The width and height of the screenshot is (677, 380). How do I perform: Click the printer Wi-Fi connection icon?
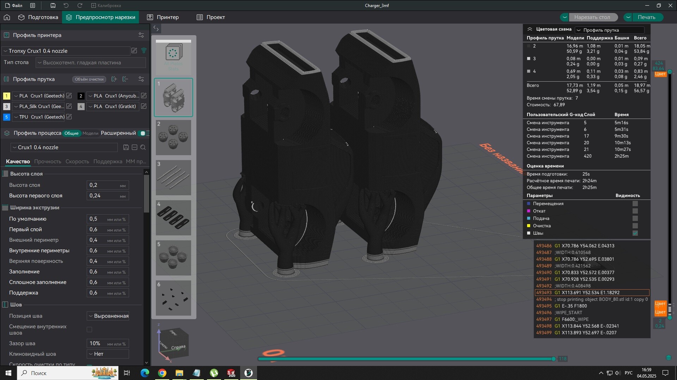point(144,51)
